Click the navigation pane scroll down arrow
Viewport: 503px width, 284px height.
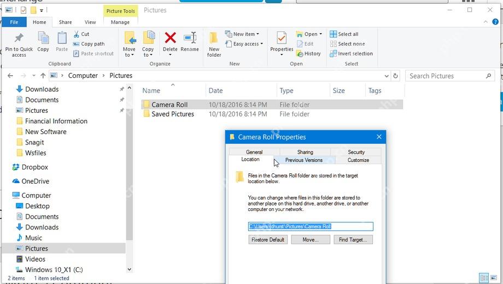coord(129,269)
